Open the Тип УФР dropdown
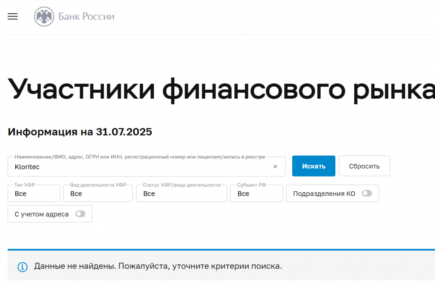The width and height of the screenshot is (435, 282). [x=34, y=193]
